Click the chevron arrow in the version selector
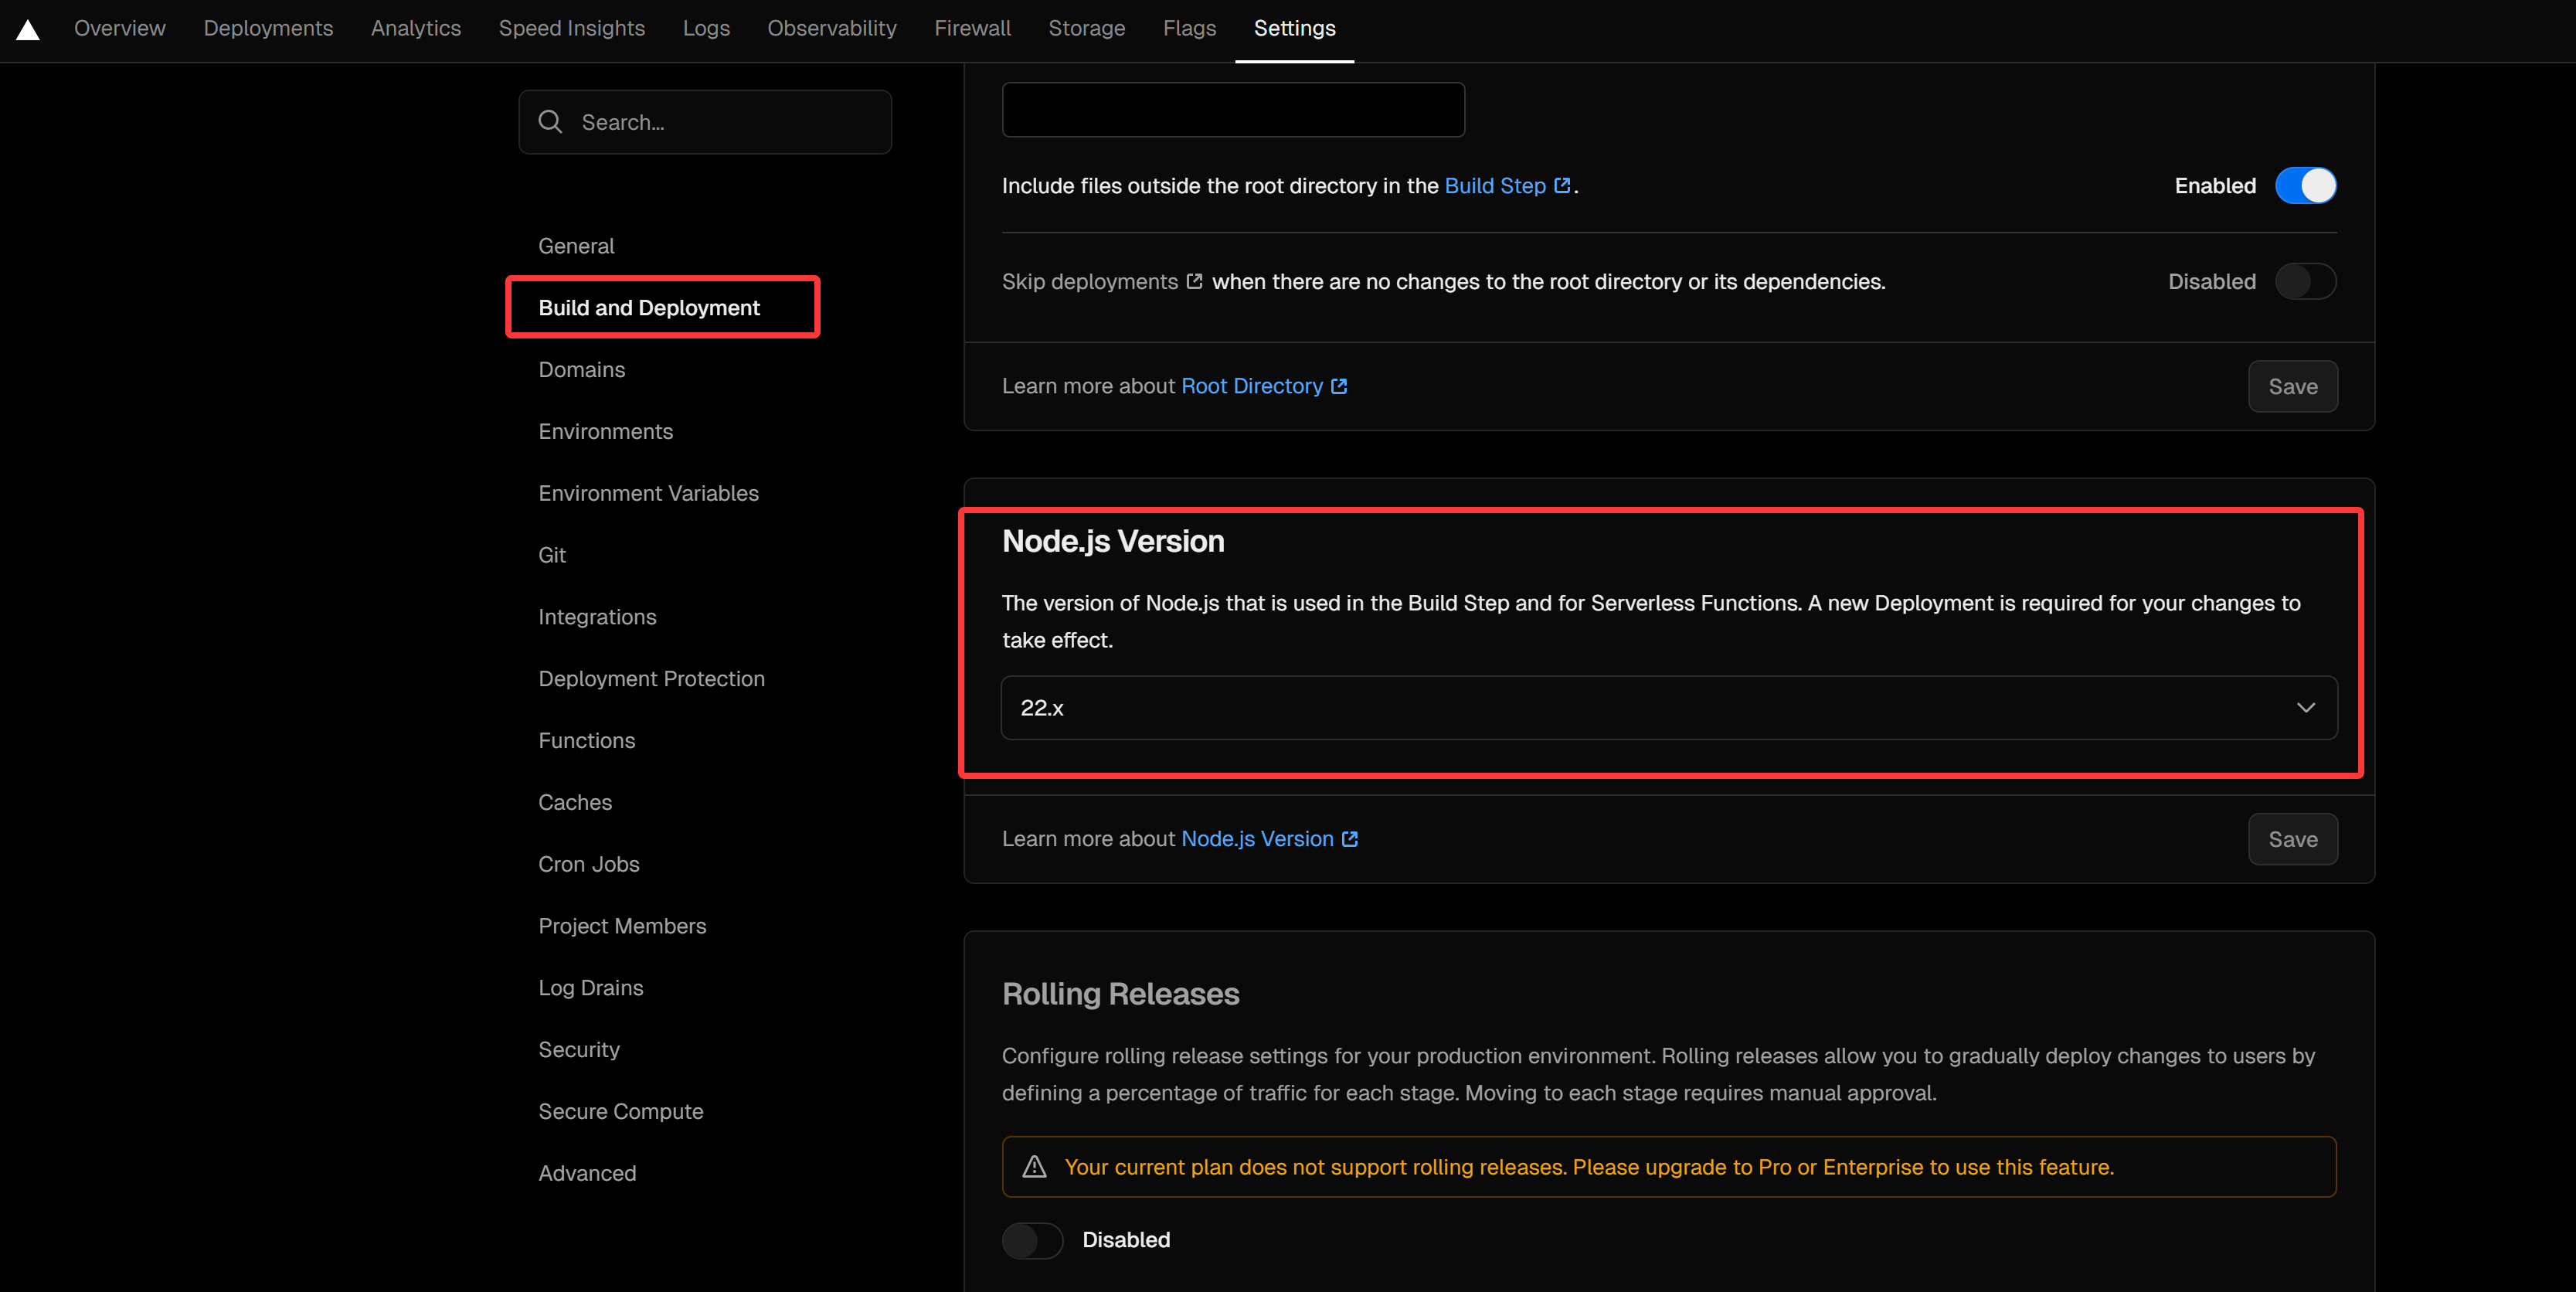This screenshot has width=2576, height=1292. point(2305,708)
